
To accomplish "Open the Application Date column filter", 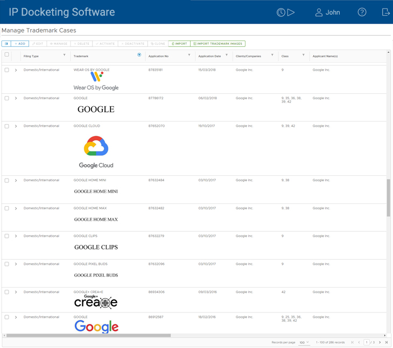I will [227, 55].
